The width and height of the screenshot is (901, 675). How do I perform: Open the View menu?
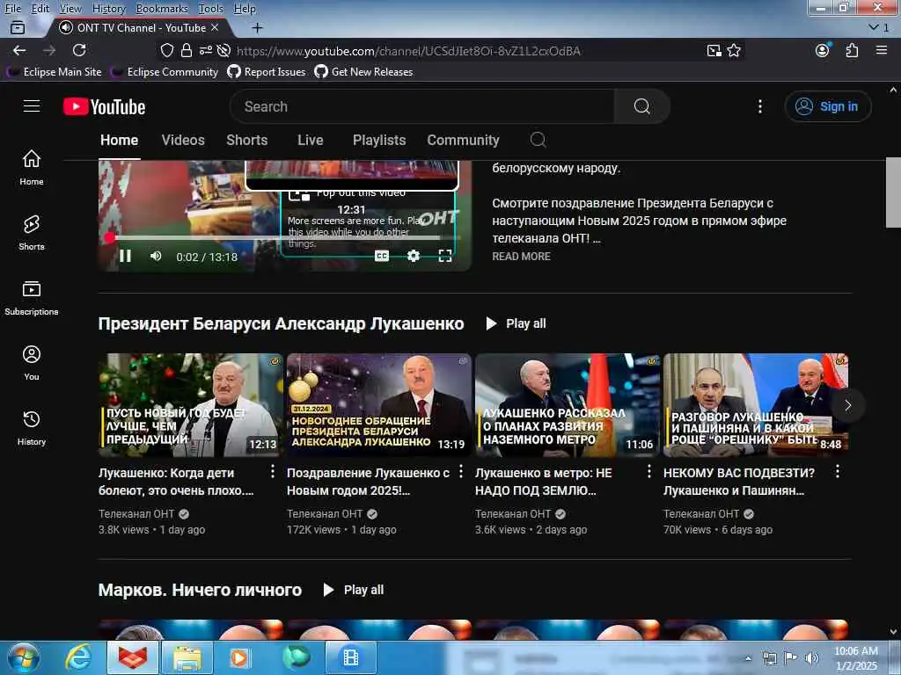pyautogui.click(x=70, y=9)
